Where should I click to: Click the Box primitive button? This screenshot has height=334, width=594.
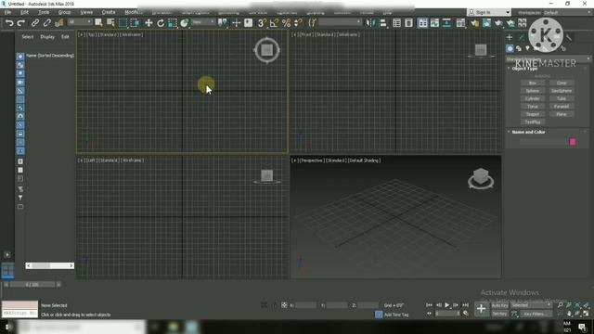532,83
